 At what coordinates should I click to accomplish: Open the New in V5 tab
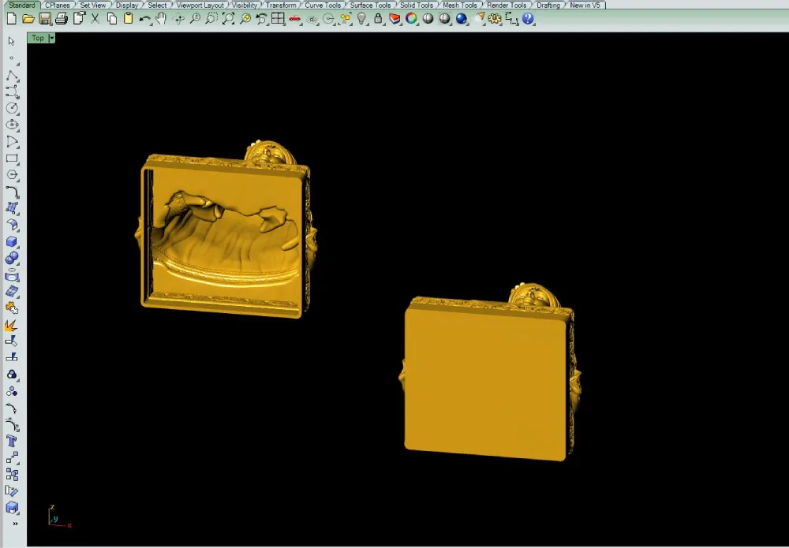[585, 5]
